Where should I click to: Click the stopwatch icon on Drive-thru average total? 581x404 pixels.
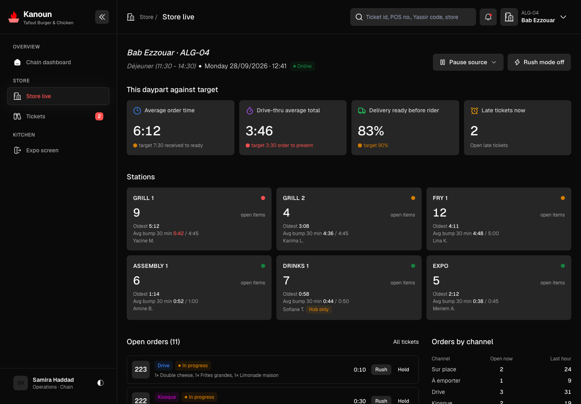pyautogui.click(x=250, y=111)
